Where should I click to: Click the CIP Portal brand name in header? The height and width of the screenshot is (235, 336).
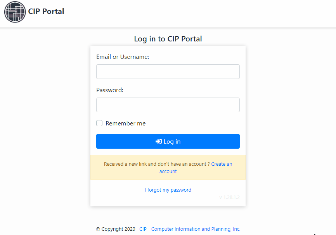click(x=46, y=11)
